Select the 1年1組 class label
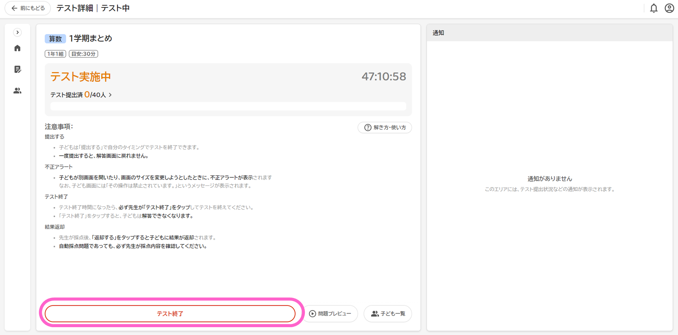 [55, 54]
